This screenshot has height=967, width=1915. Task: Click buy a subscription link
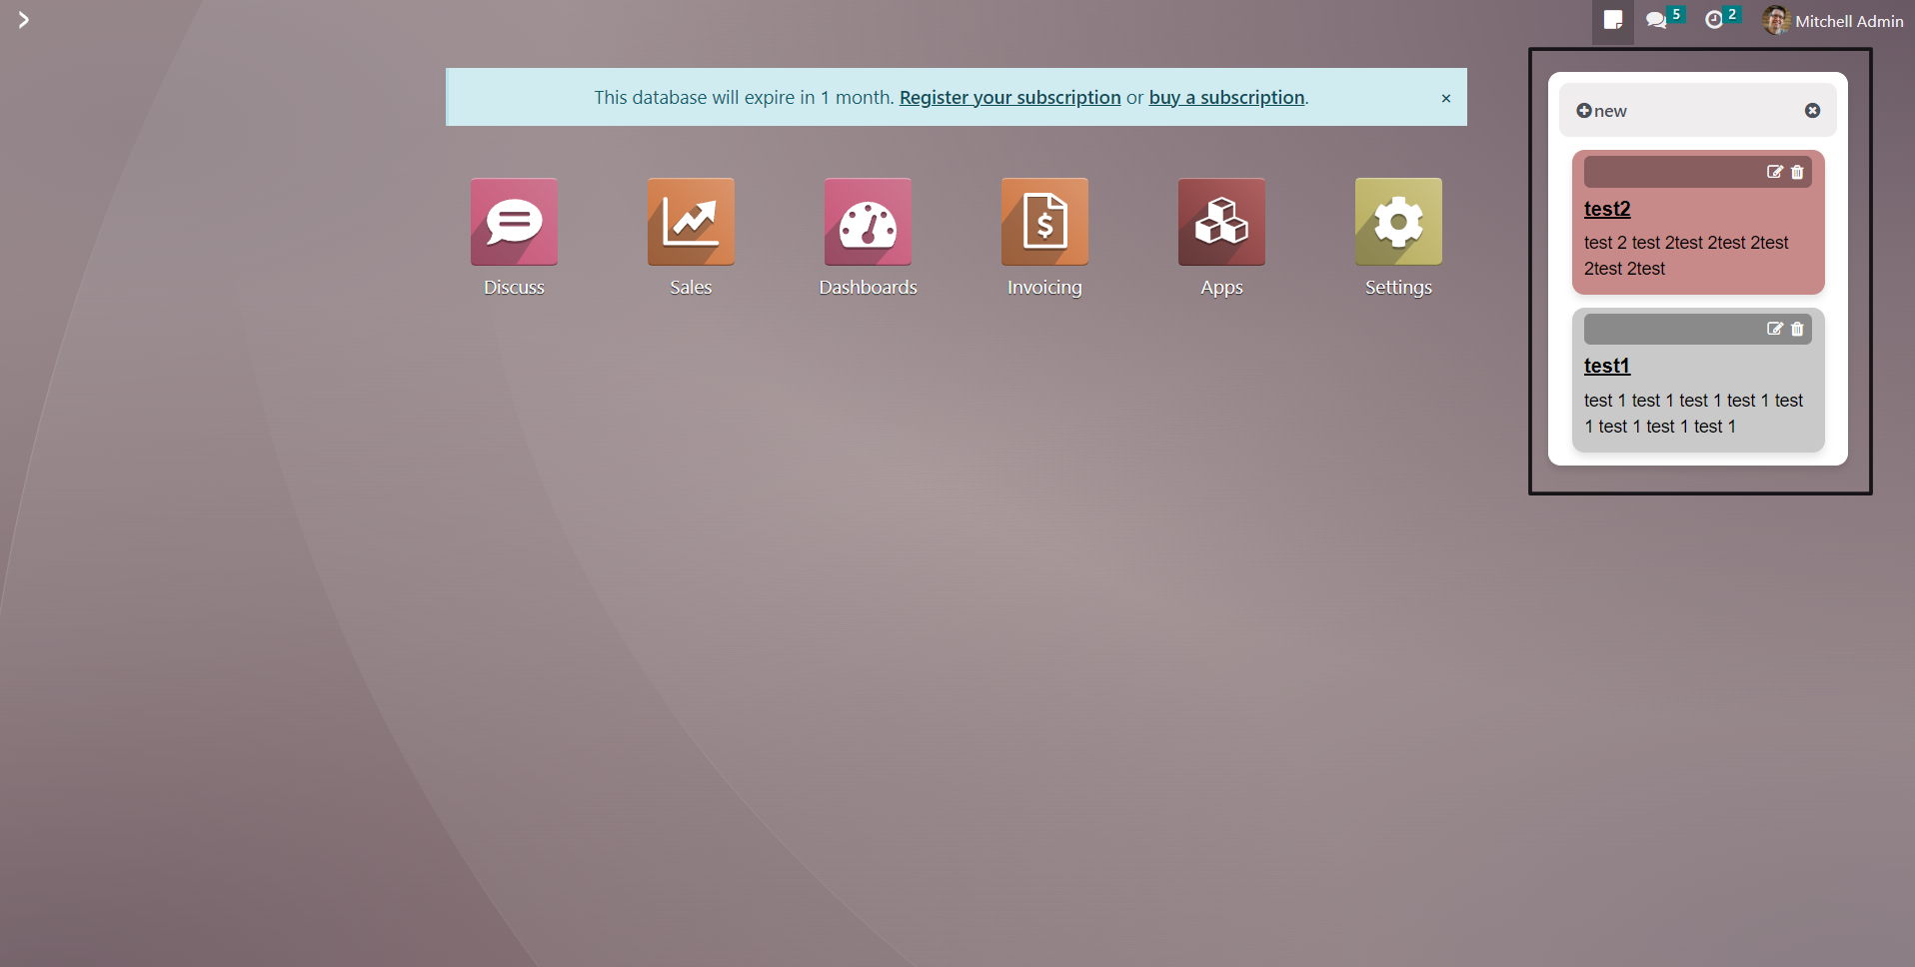coord(1226,97)
